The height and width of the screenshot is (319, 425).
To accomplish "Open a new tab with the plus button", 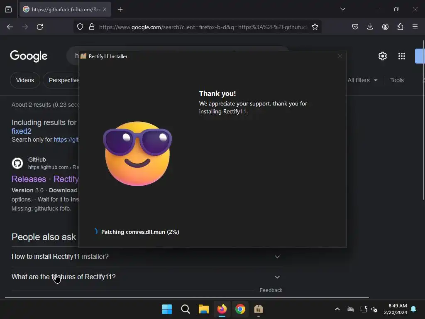I will click(x=120, y=10).
